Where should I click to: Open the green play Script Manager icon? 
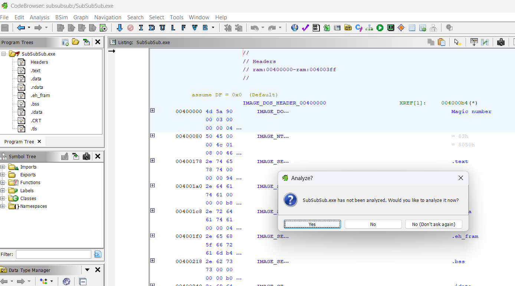[380, 28]
